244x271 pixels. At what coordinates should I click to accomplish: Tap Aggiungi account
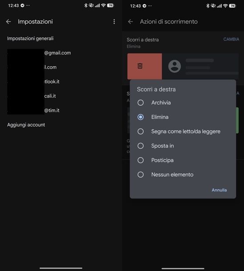tap(26, 124)
